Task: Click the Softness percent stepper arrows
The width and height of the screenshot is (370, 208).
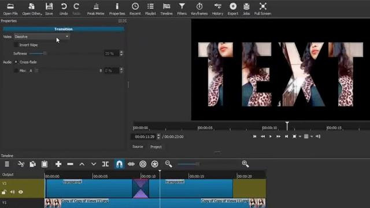Action: click(121, 54)
